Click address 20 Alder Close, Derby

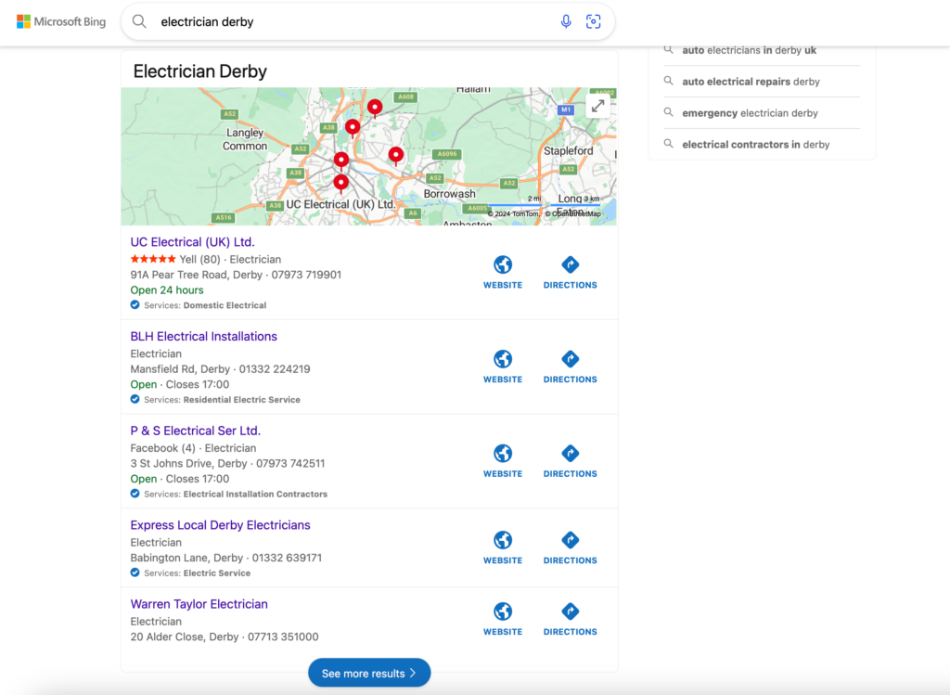point(185,637)
